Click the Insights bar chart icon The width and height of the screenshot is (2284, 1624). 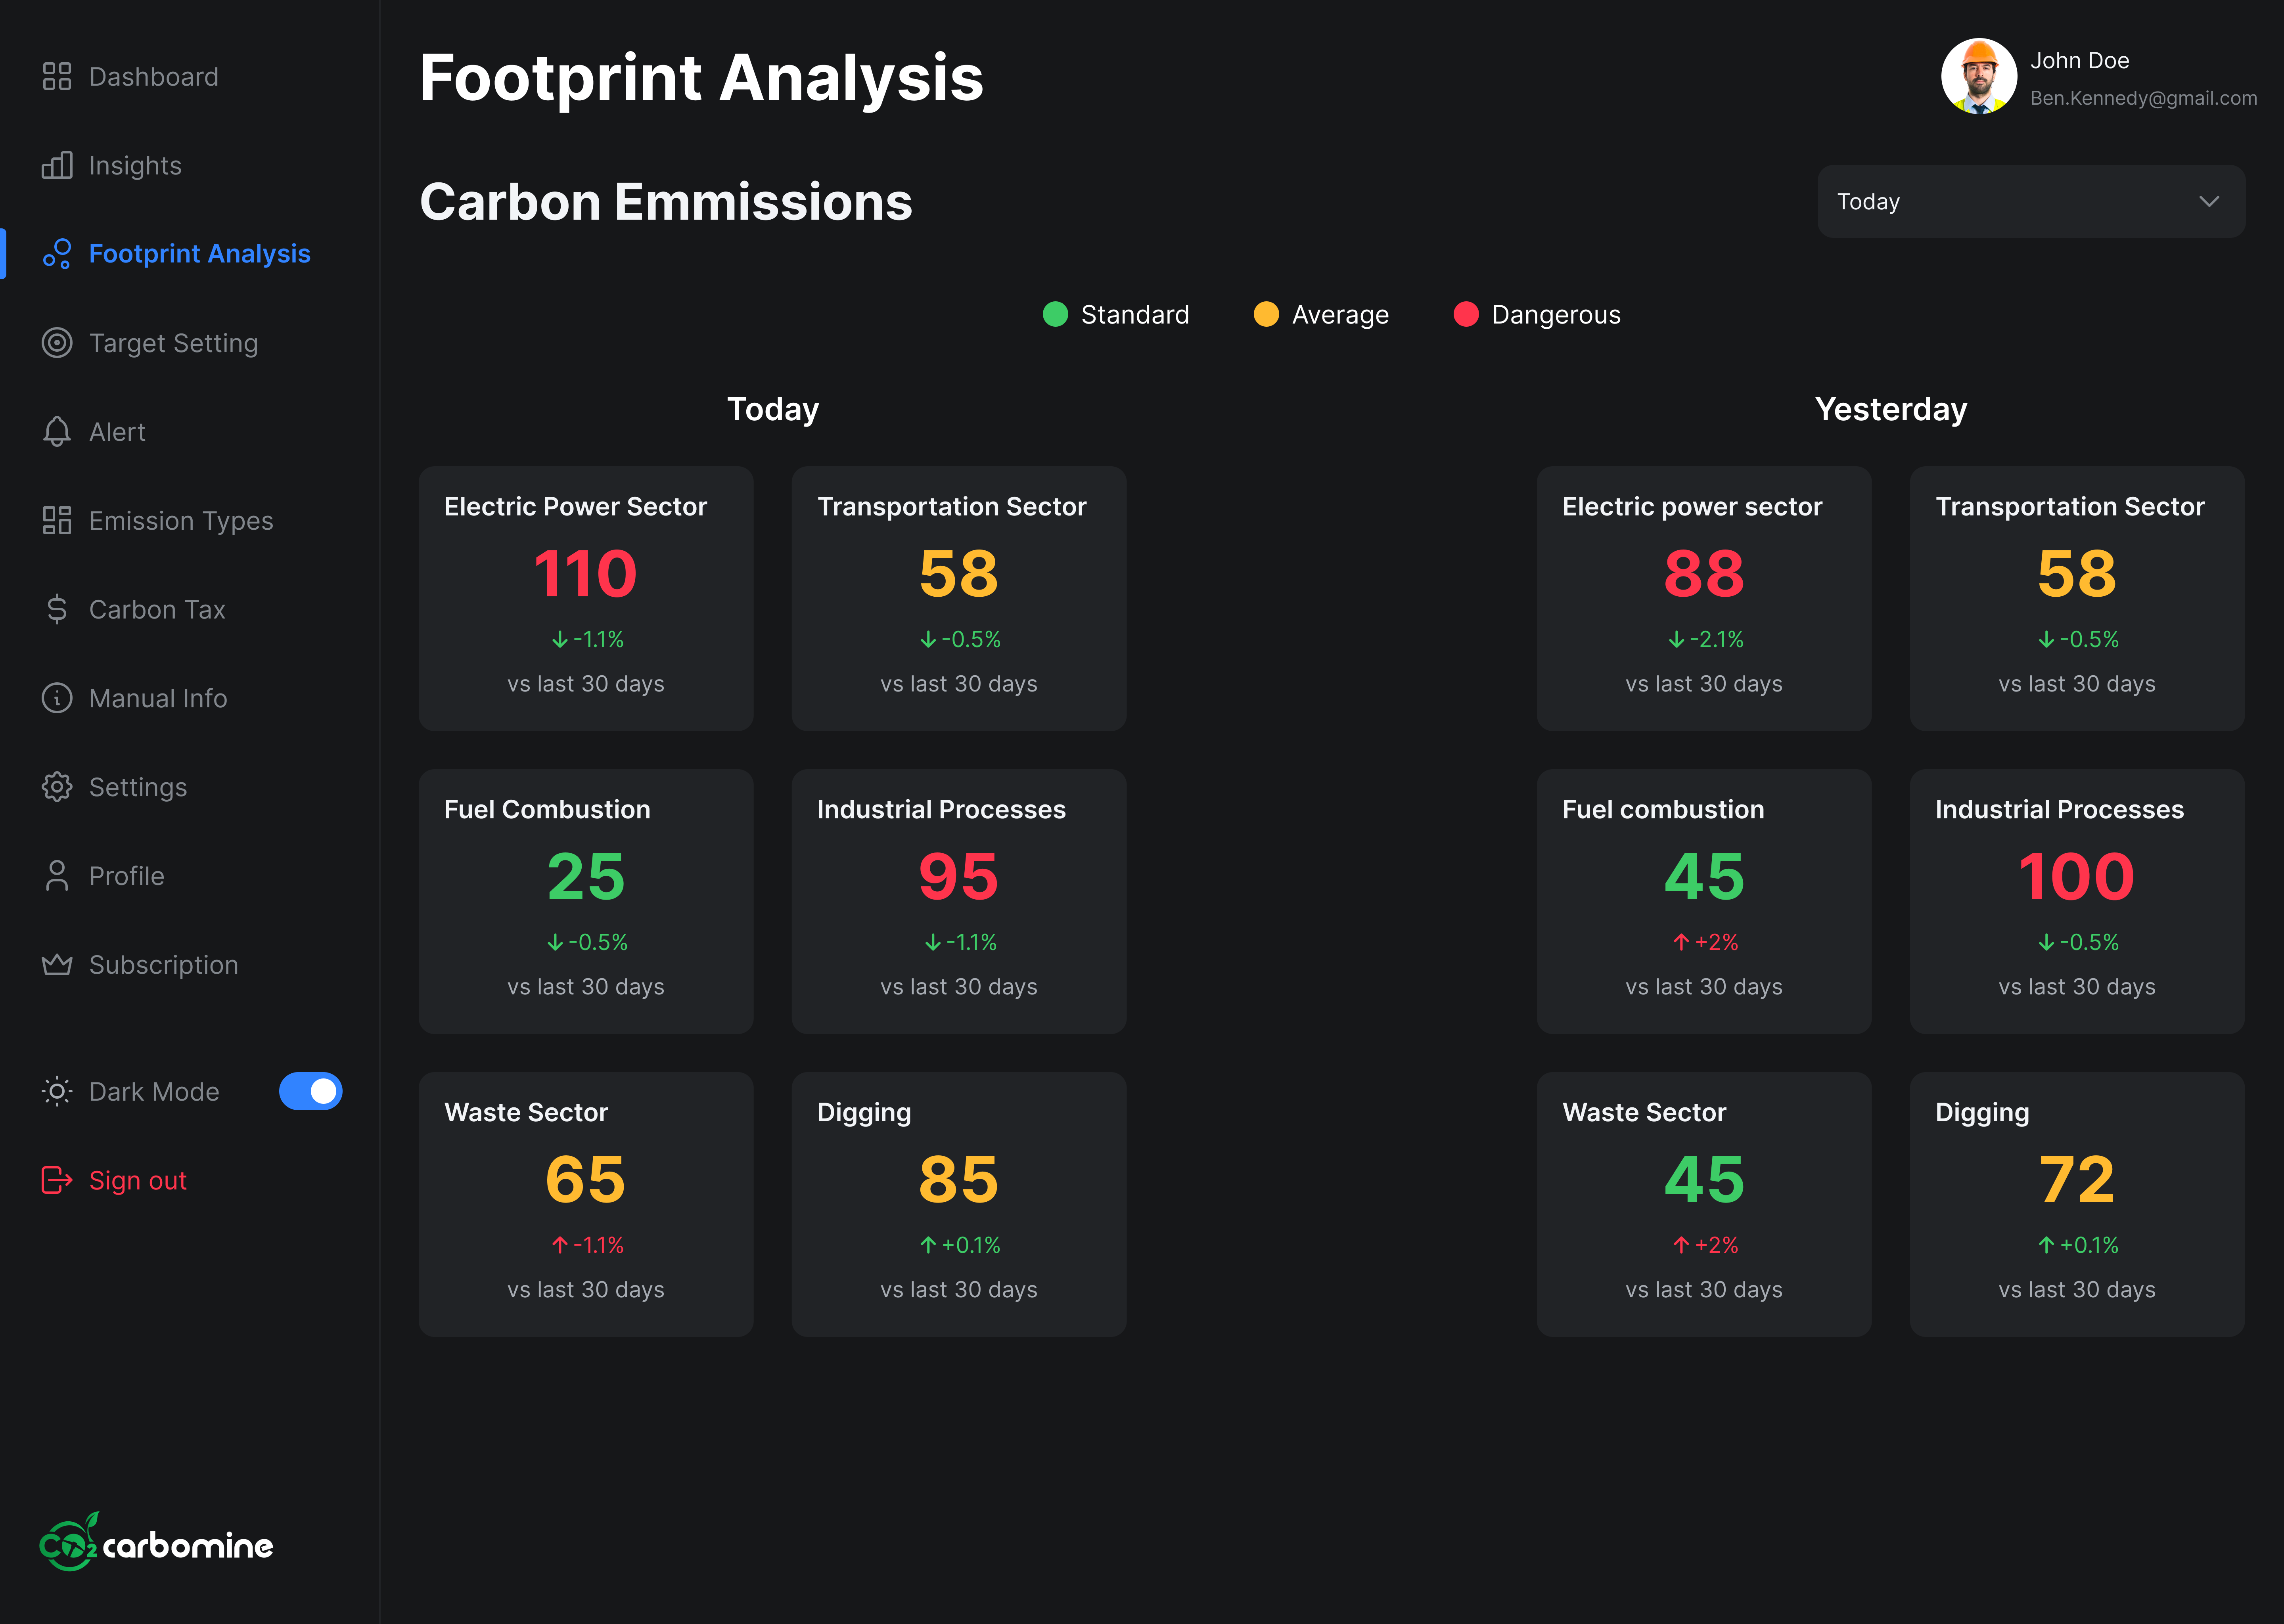pyautogui.click(x=57, y=165)
